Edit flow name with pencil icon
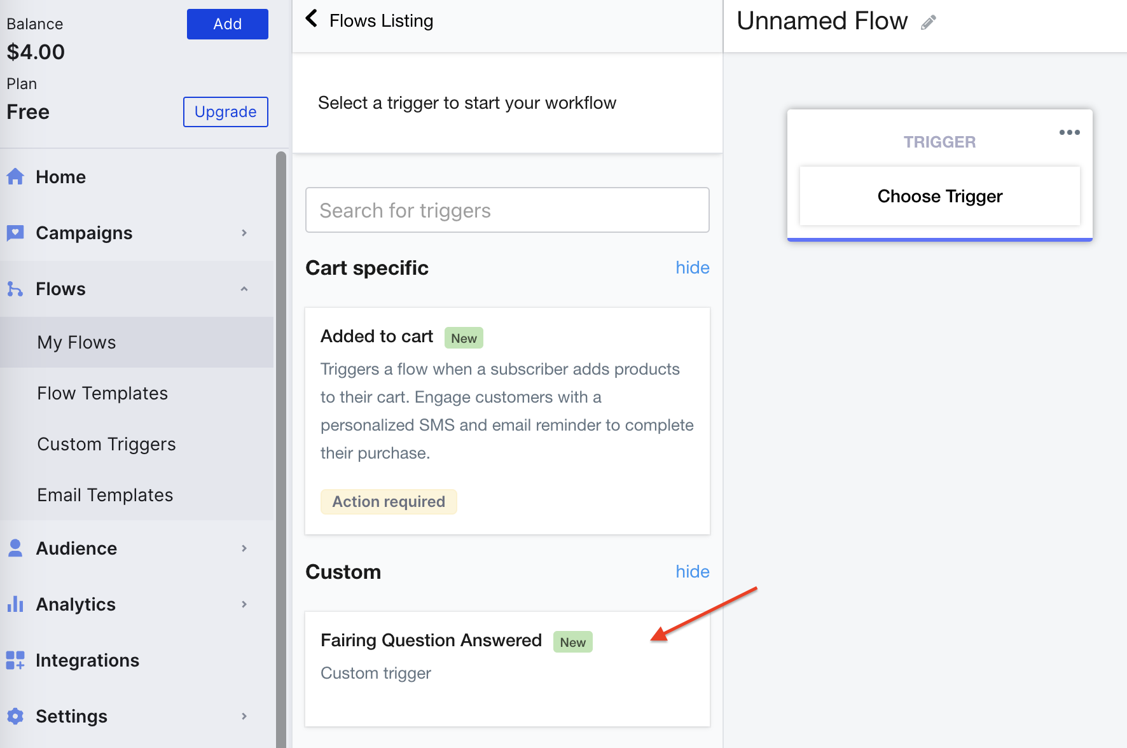Viewport: 1127px width, 748px height. [929, 22]
